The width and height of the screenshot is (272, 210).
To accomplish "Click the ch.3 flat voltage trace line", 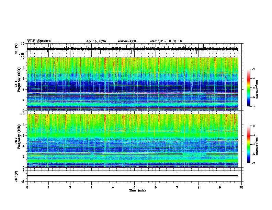I will pos(132,176).
